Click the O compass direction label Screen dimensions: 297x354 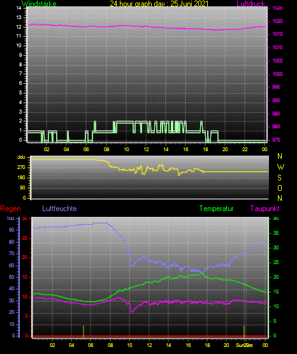coord(280,188)
